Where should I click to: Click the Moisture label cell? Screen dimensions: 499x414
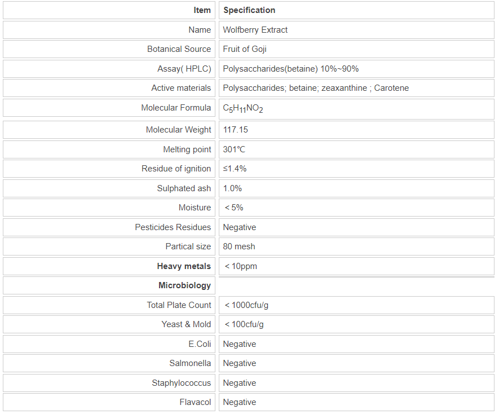[195, 208]
